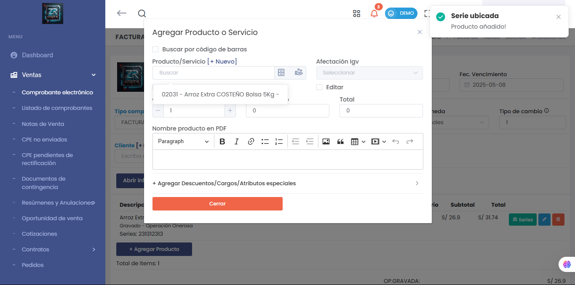Increase quantity with plus stepper
Viewport: 575px width, 285px height.
click(x=230, y=110)
